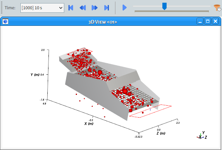Minimize the 3D View <01> window

(200, 22)
